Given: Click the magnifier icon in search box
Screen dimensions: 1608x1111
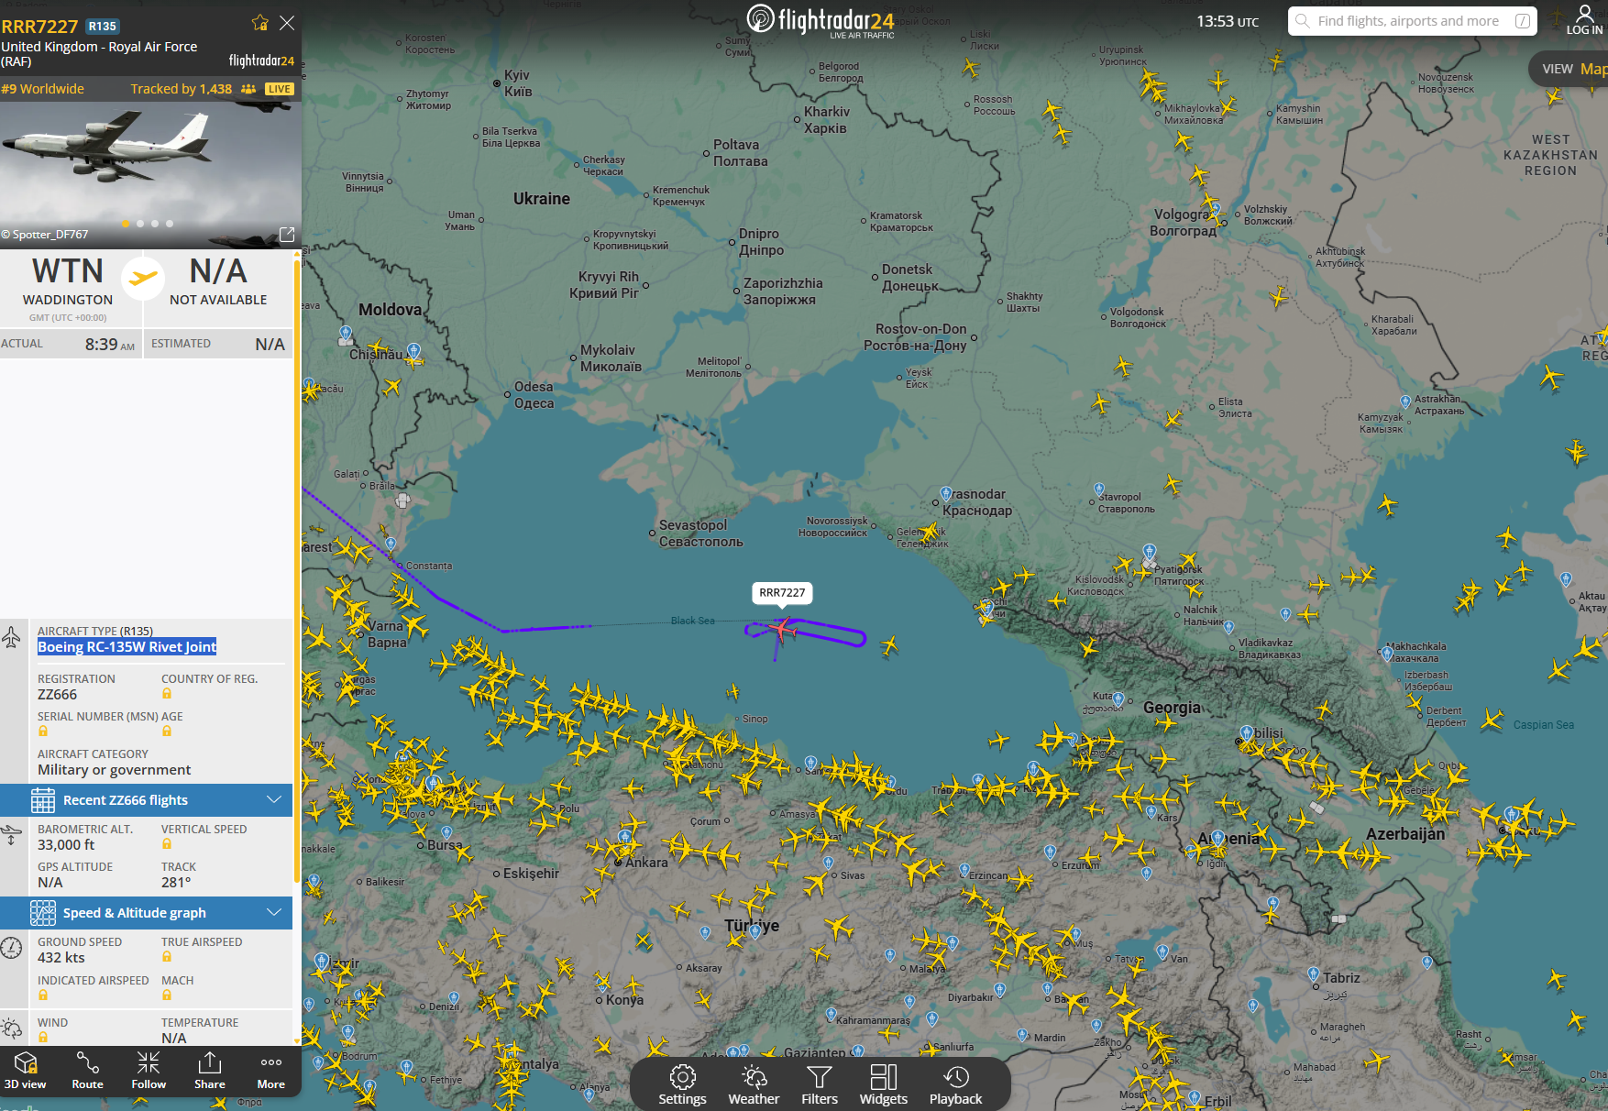Looking at the screenshot, I should coord(1302,21).
